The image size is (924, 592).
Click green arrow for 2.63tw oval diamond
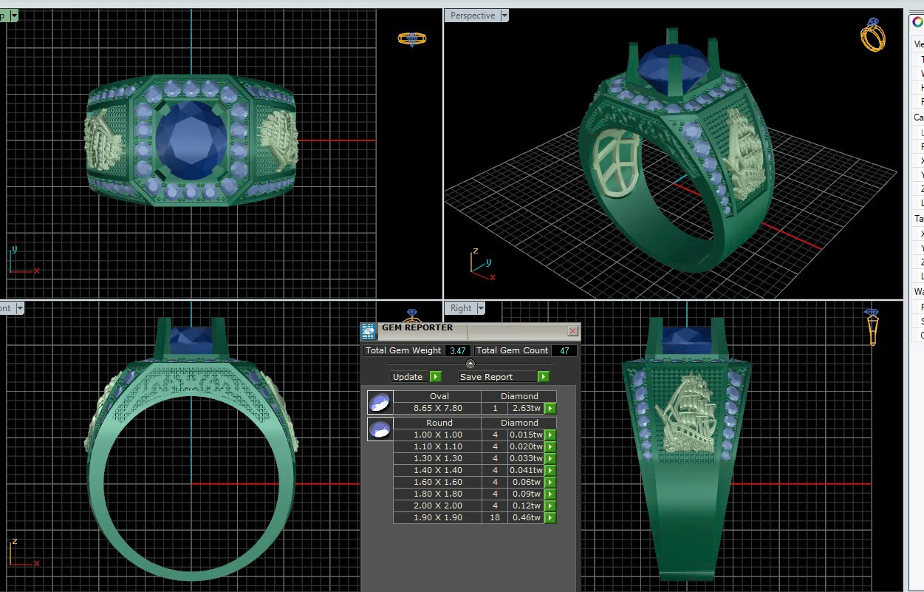click(550, 409)
